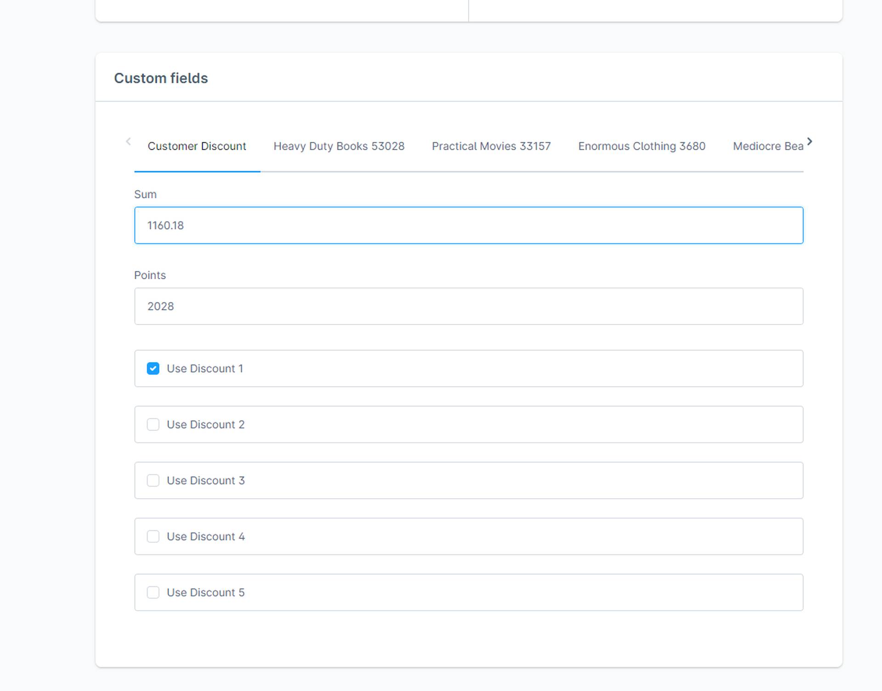882x691 pixels.
Task: Click the Custom fields heading
Action: coord(161,78)
